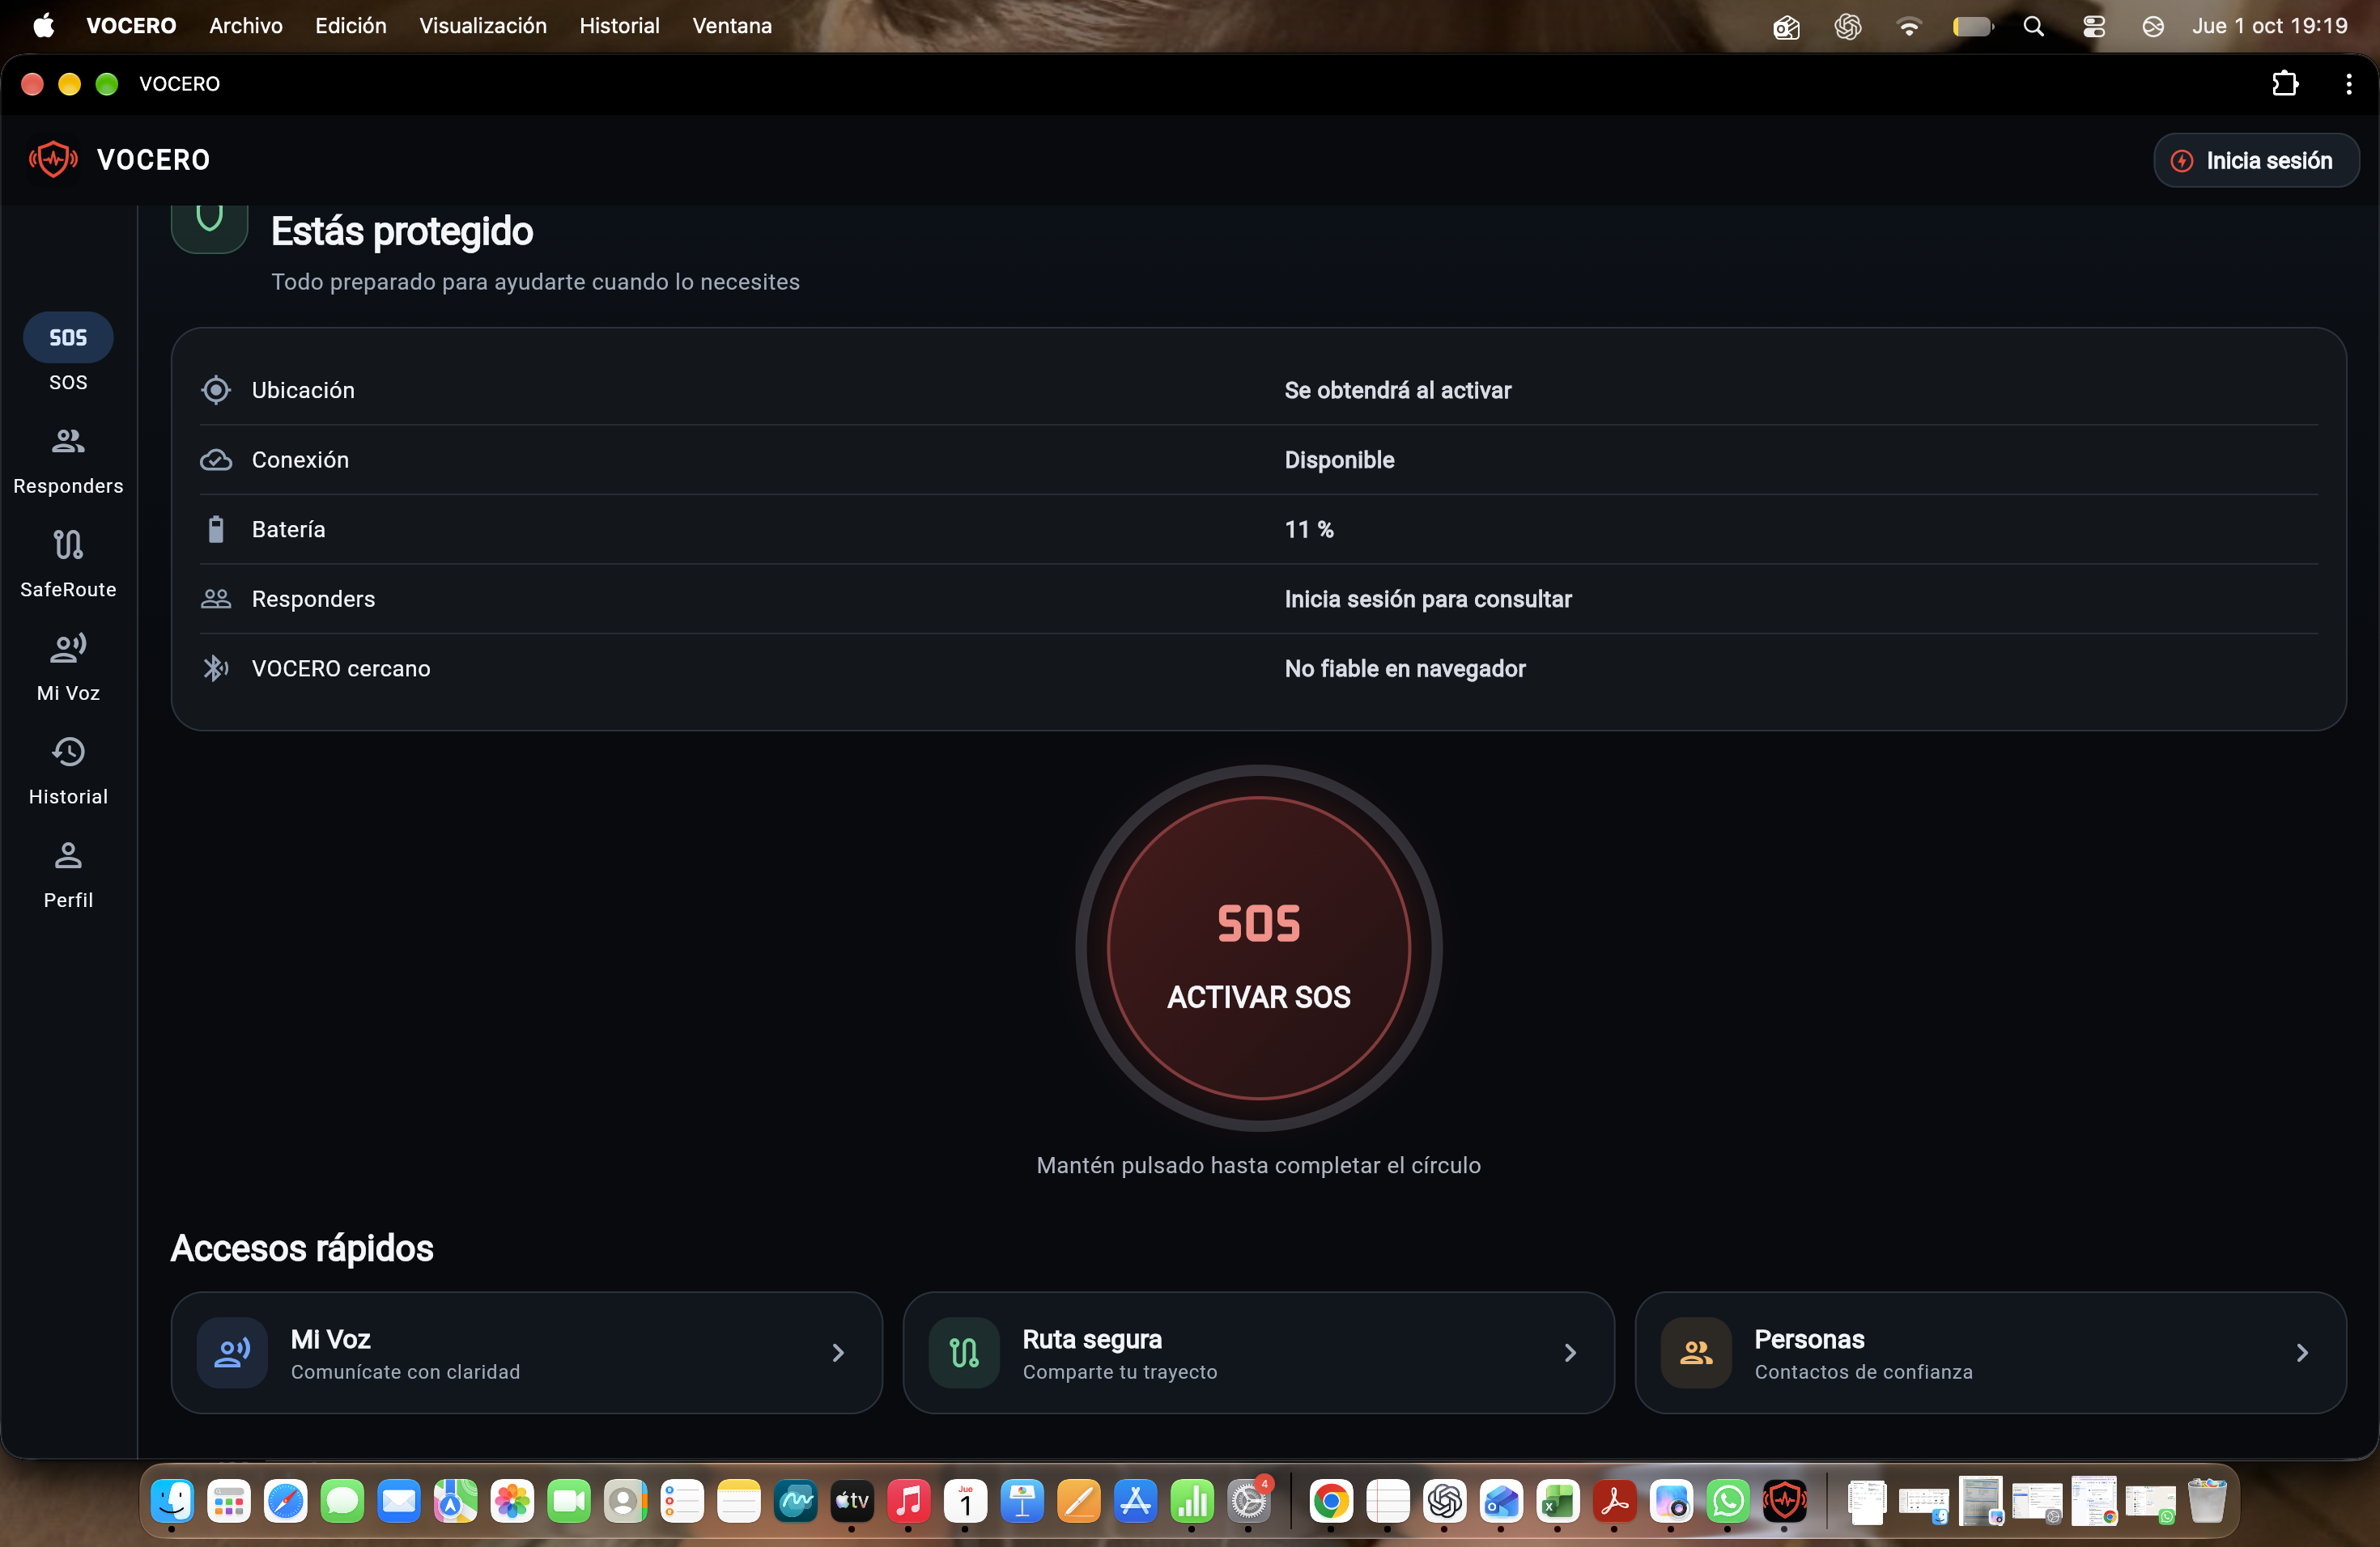Click 'Inicia sesión para consultar' text
The width and height of the screenshot is (2380, 1547).
1428,599
